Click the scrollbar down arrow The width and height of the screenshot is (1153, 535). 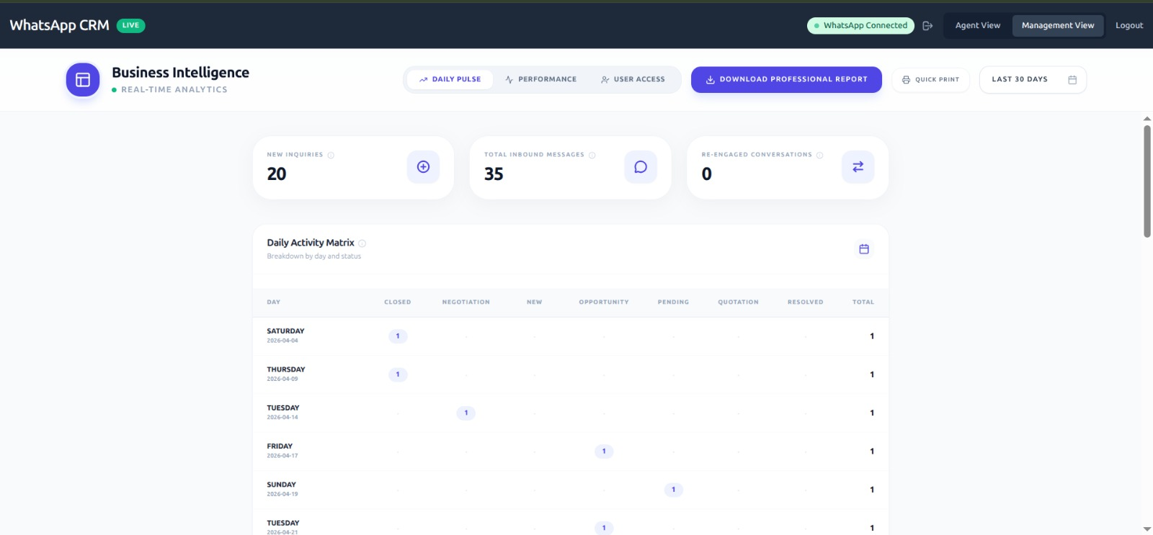click(x=1147, y=529)
